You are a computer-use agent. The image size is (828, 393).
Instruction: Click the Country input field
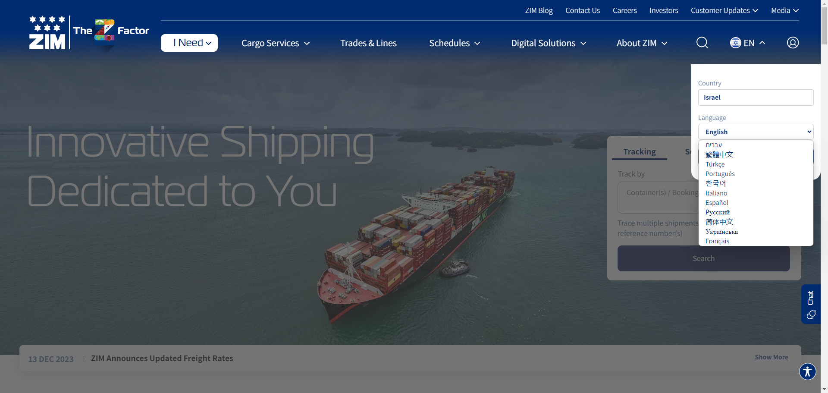[756, 97]
